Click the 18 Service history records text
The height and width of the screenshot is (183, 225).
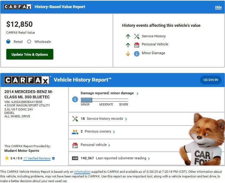102,119
